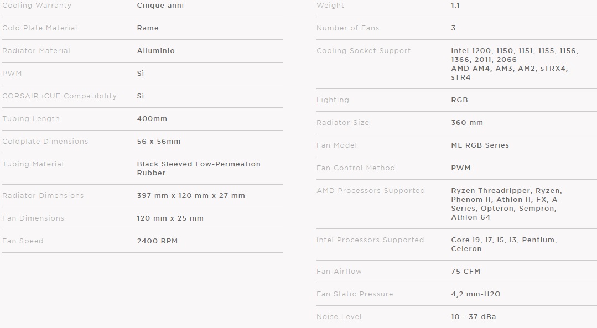Click the "AMD Processors Supported" label
This screenshot has height=328, width=597.
click(371, 191)
